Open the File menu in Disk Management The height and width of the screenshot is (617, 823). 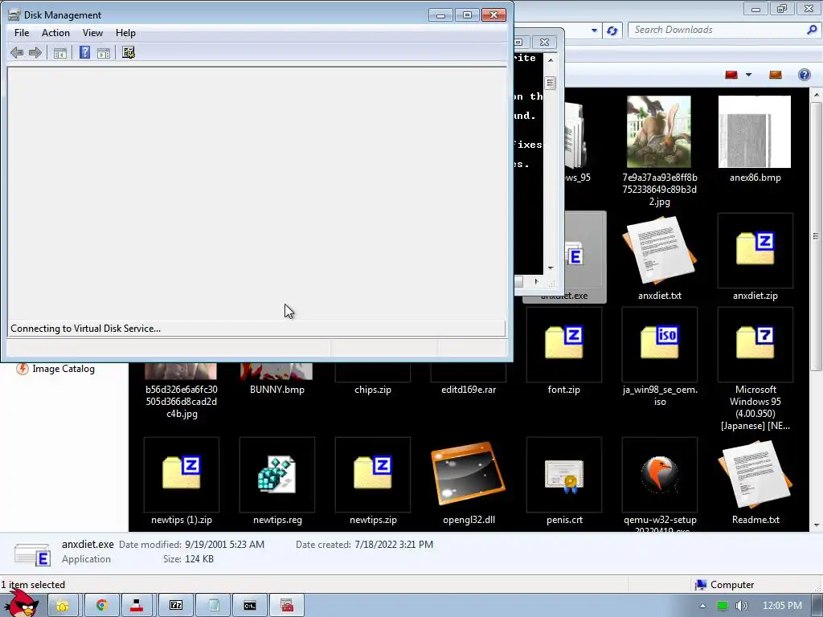coord(22,32)
